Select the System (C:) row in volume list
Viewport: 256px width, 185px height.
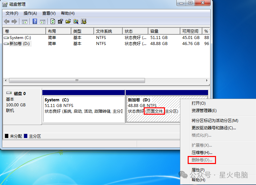pos(20,38)
